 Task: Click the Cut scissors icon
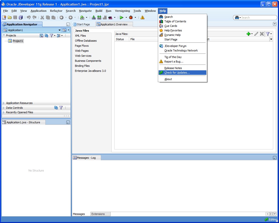point(42,17)
